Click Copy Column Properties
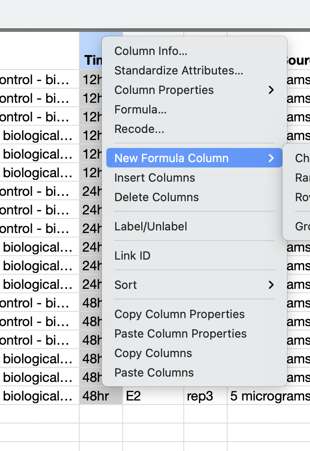 tap(179, 314)
